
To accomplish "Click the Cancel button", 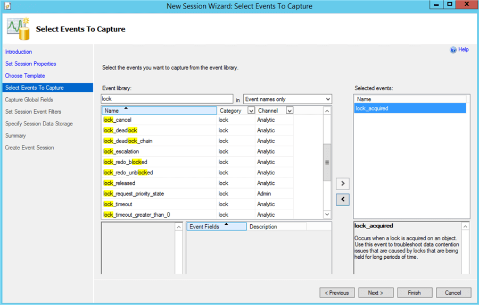I will pyautogui.click(x=453, y=292).
